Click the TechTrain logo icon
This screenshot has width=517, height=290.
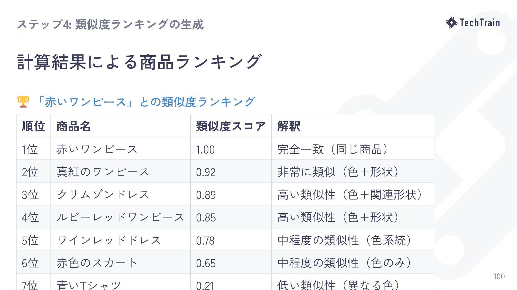452,23
